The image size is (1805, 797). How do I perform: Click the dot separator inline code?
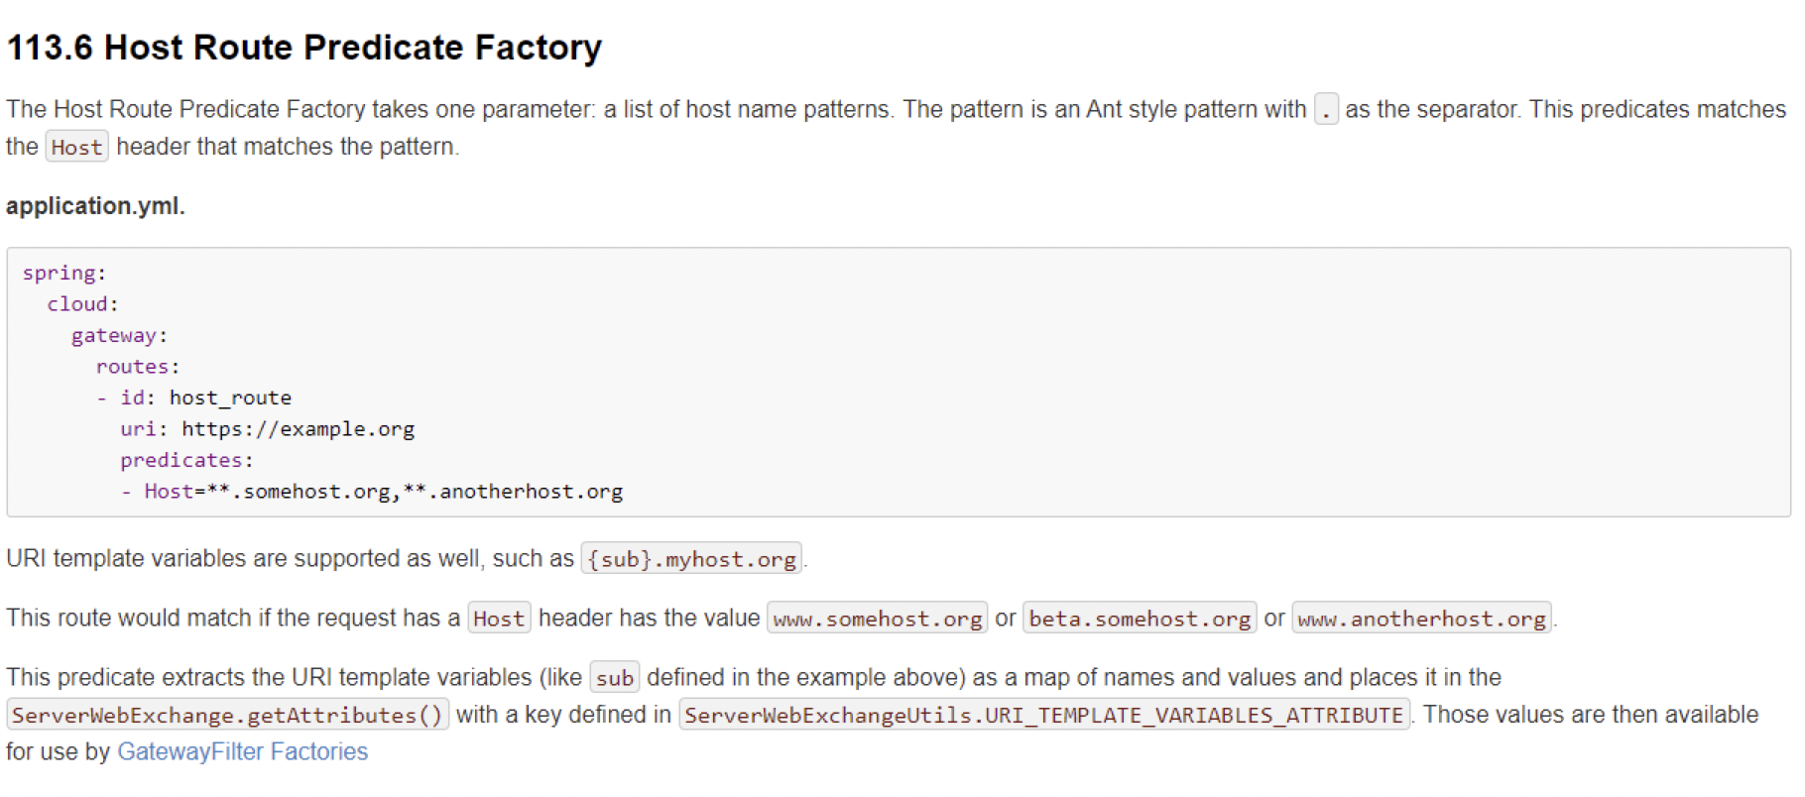[x=1326, y=109]
